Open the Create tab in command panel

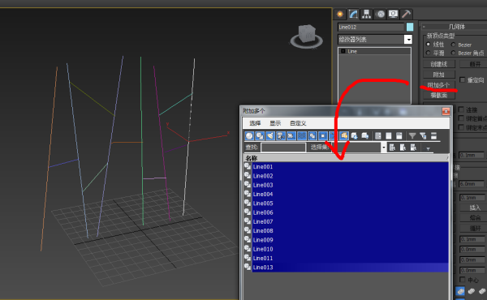340,15
